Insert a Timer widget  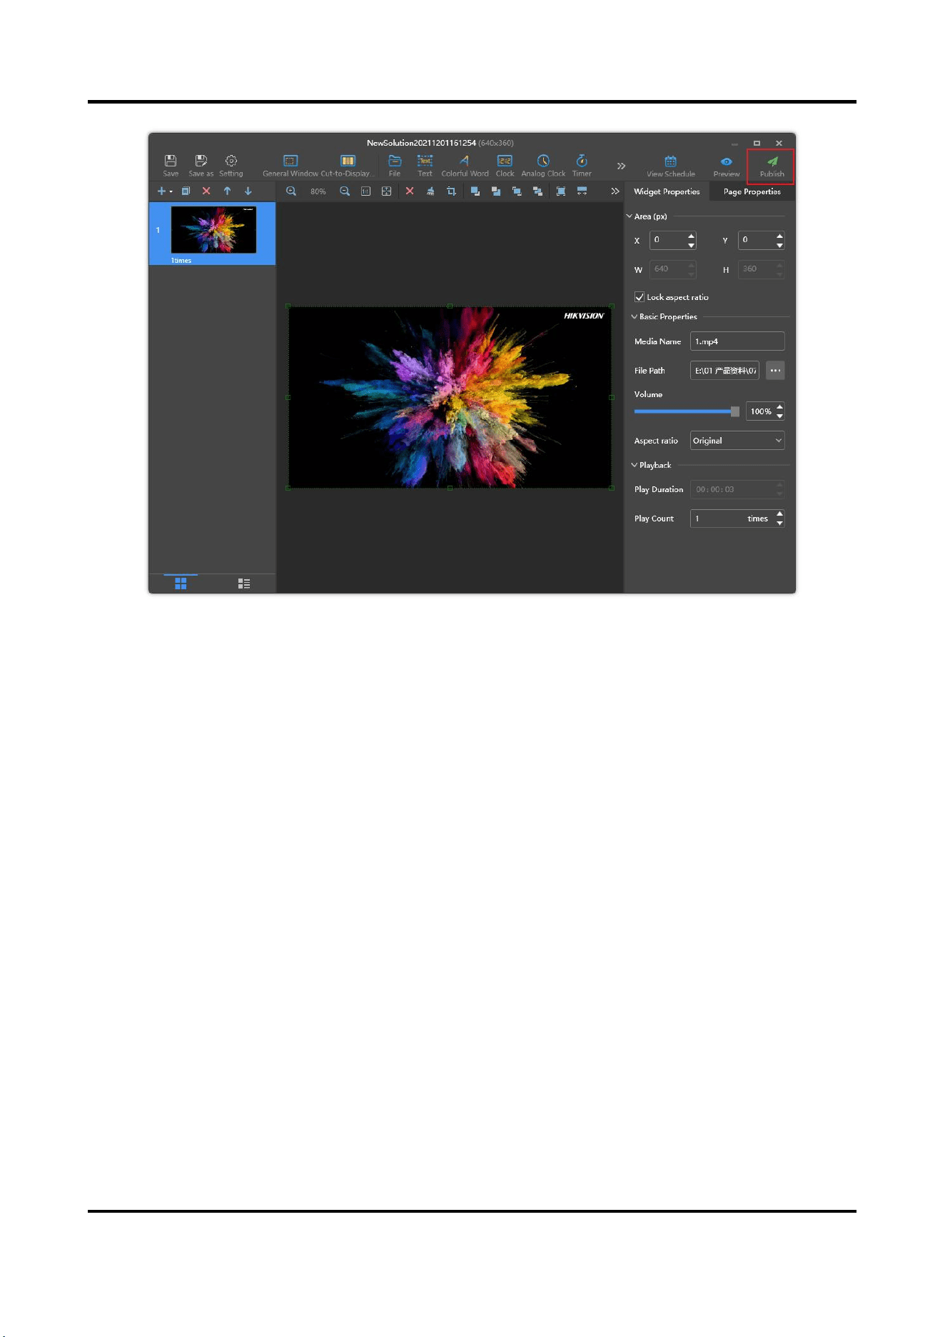(x=582, y=165)
